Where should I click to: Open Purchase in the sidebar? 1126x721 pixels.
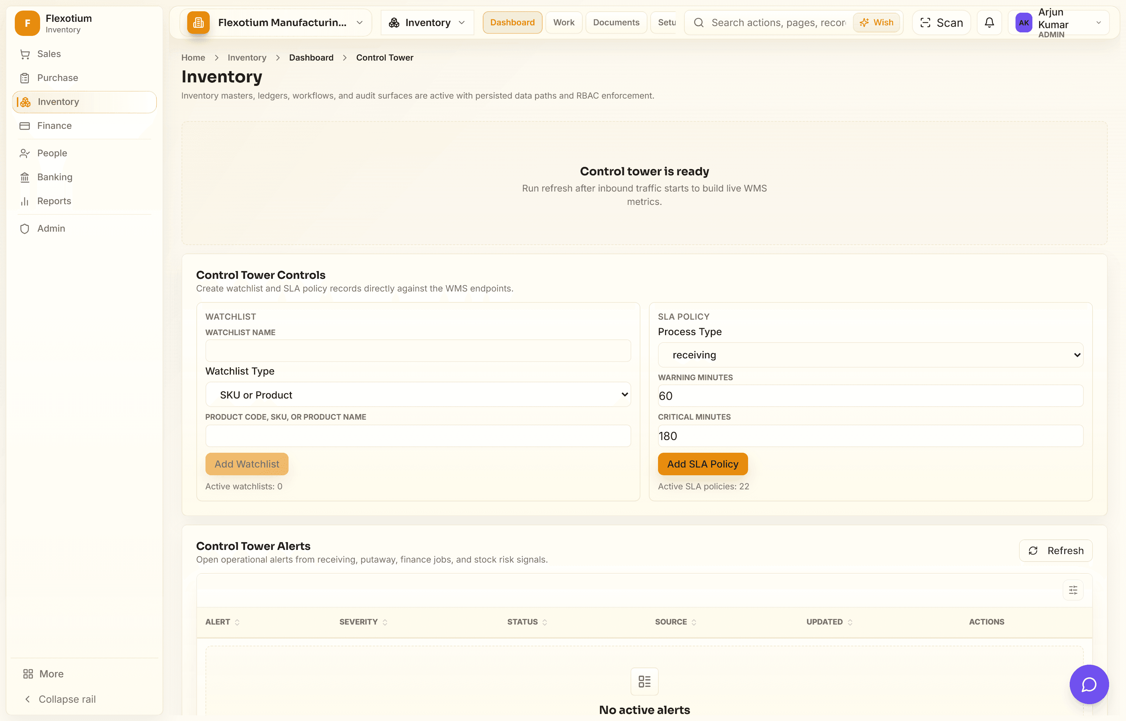84,78
